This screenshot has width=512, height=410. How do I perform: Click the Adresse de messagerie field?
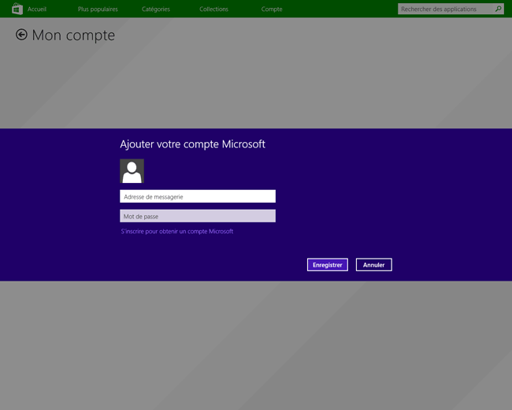[x=198, y=196]
